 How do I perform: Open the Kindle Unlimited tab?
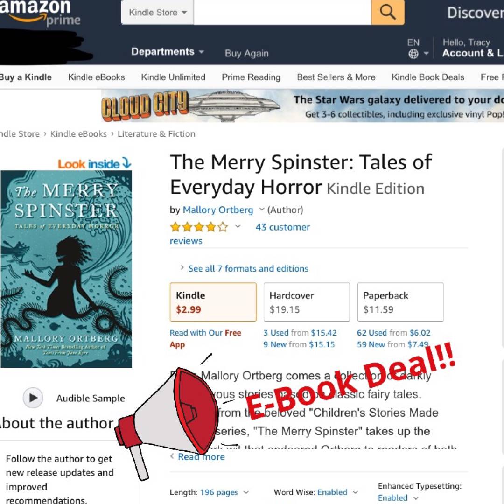[x=173, y=77]
